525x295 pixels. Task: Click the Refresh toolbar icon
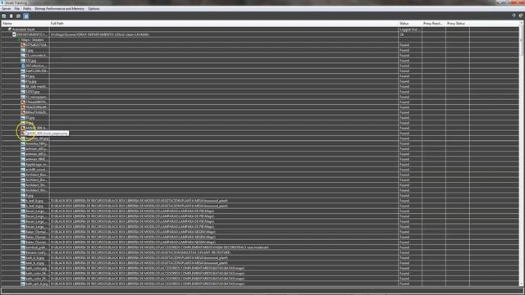(x=4, y=16)
